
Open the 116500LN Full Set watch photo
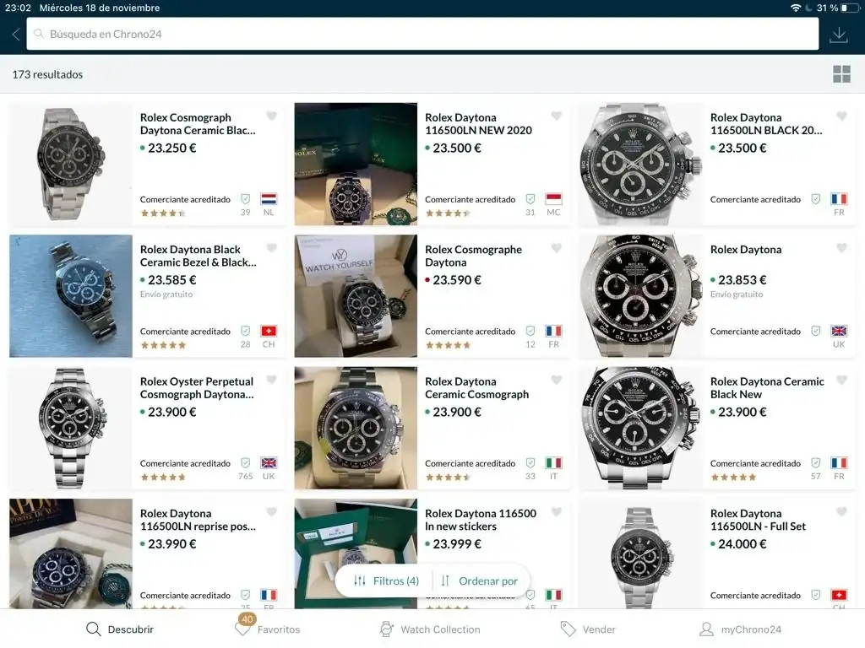click(x=641, y=553)
